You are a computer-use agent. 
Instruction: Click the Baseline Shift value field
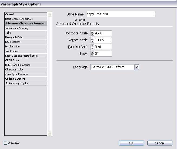103,47
